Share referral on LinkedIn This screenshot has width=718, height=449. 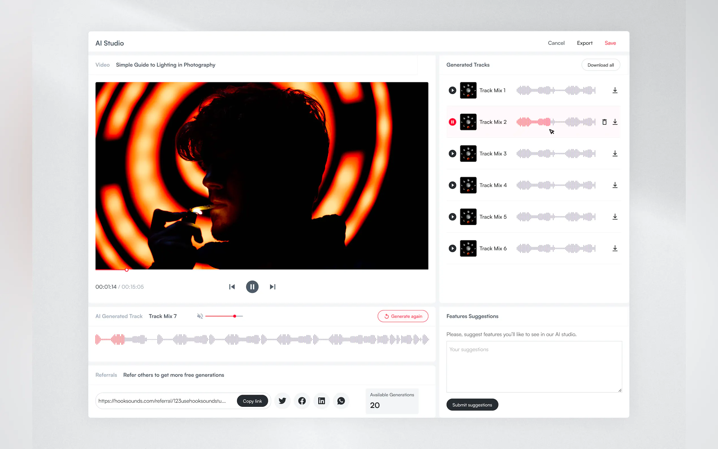(x=321, y=401)
